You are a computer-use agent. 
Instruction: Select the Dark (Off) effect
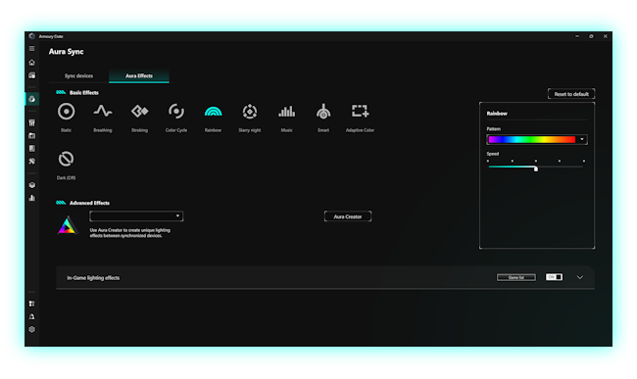pyautogui.click(x=67, y=159)
